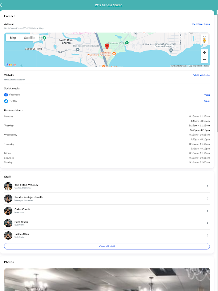Zoom out the map with minus button
The height and width of the screenshot is (291, 218).
coord(204,60)
